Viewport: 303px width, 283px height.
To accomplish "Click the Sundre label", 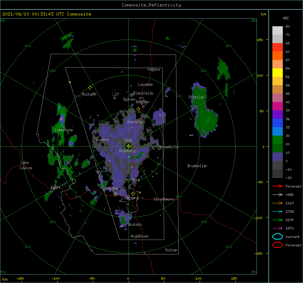I will (102, 139).
